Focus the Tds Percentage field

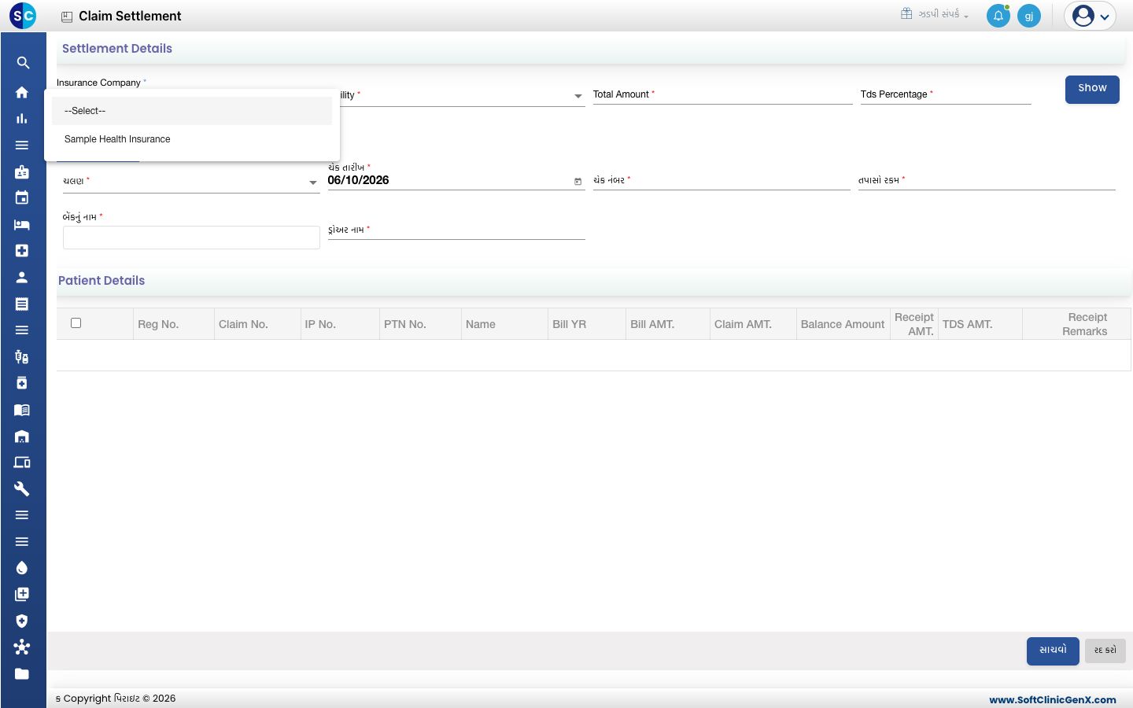click(x=946, y=95)
